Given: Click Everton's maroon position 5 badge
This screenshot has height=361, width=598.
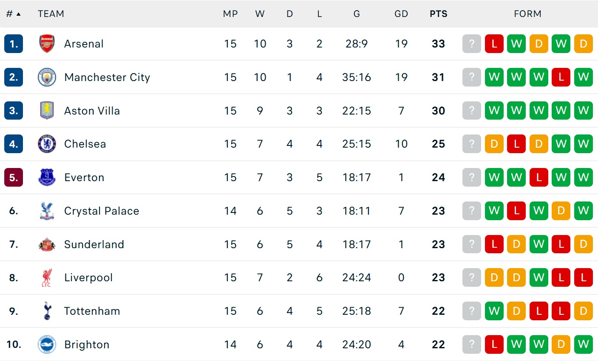Looking at the screenshot, I should 14,177.
